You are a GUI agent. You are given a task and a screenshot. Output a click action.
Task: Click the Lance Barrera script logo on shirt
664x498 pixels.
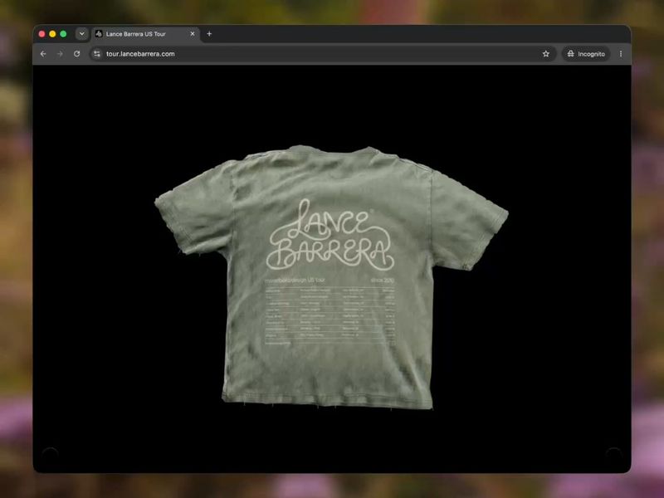click(x=330, y=235)
